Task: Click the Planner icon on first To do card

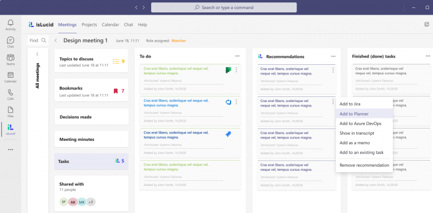Action: pos(228,70)
